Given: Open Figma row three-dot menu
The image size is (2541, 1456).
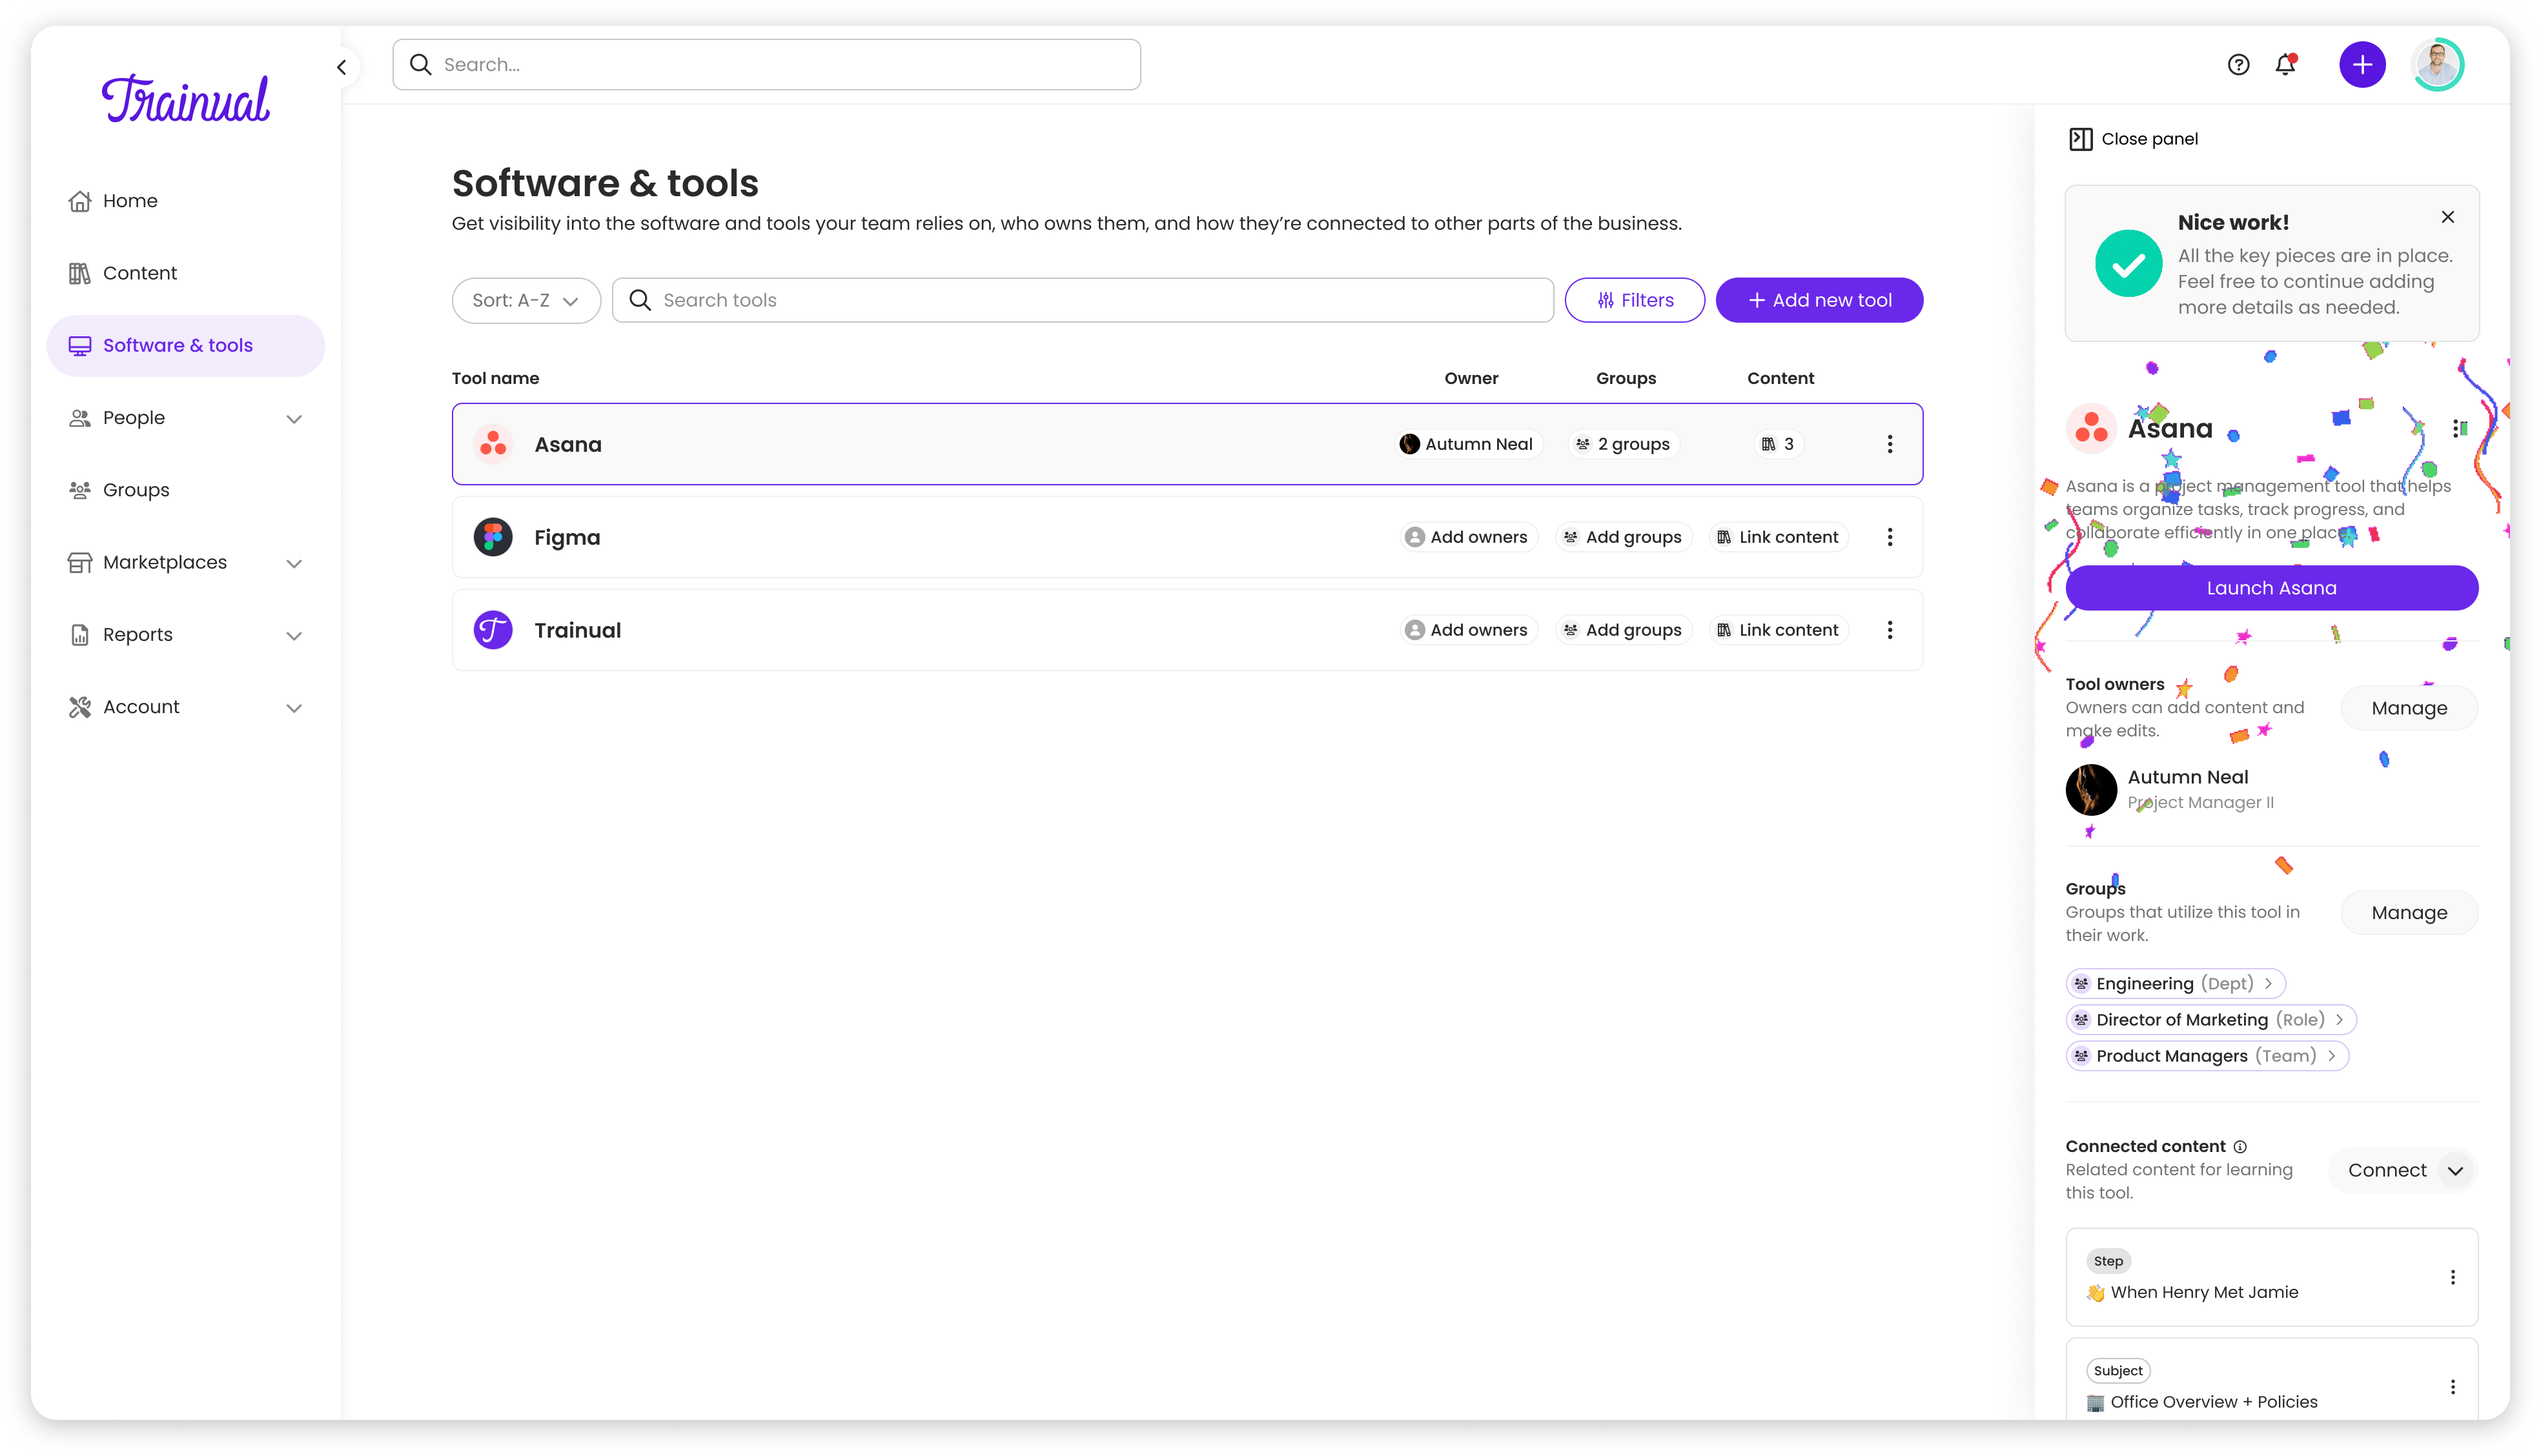Looking at the screenshot, I should pyautogui.click(x=1889, y=537).
